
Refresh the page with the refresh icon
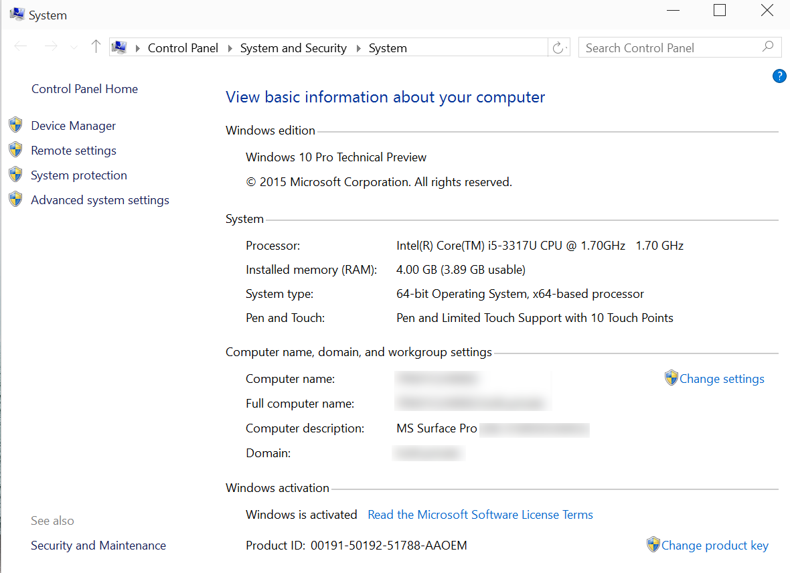click(558, 48)
